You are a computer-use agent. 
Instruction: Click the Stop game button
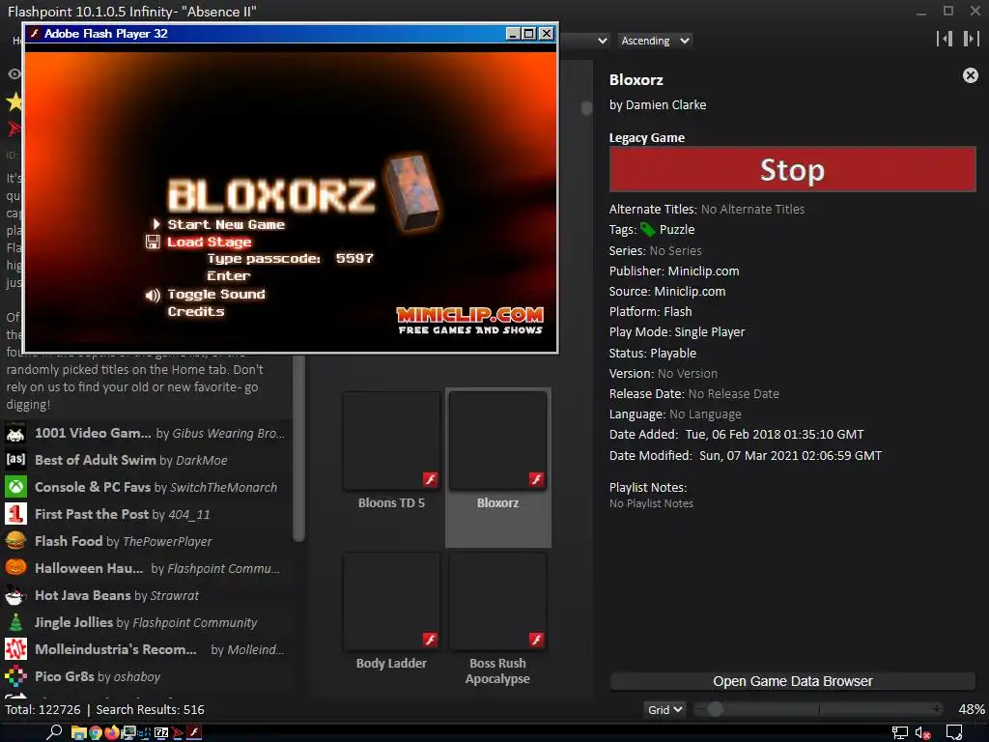point(792,169)
